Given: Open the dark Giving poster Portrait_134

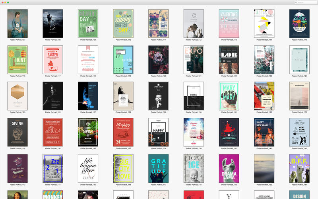Looking at the screenshot, I should click(17, 132).
